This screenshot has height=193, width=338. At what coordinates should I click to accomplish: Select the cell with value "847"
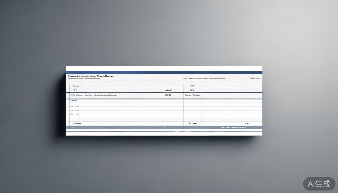(192, 90)
